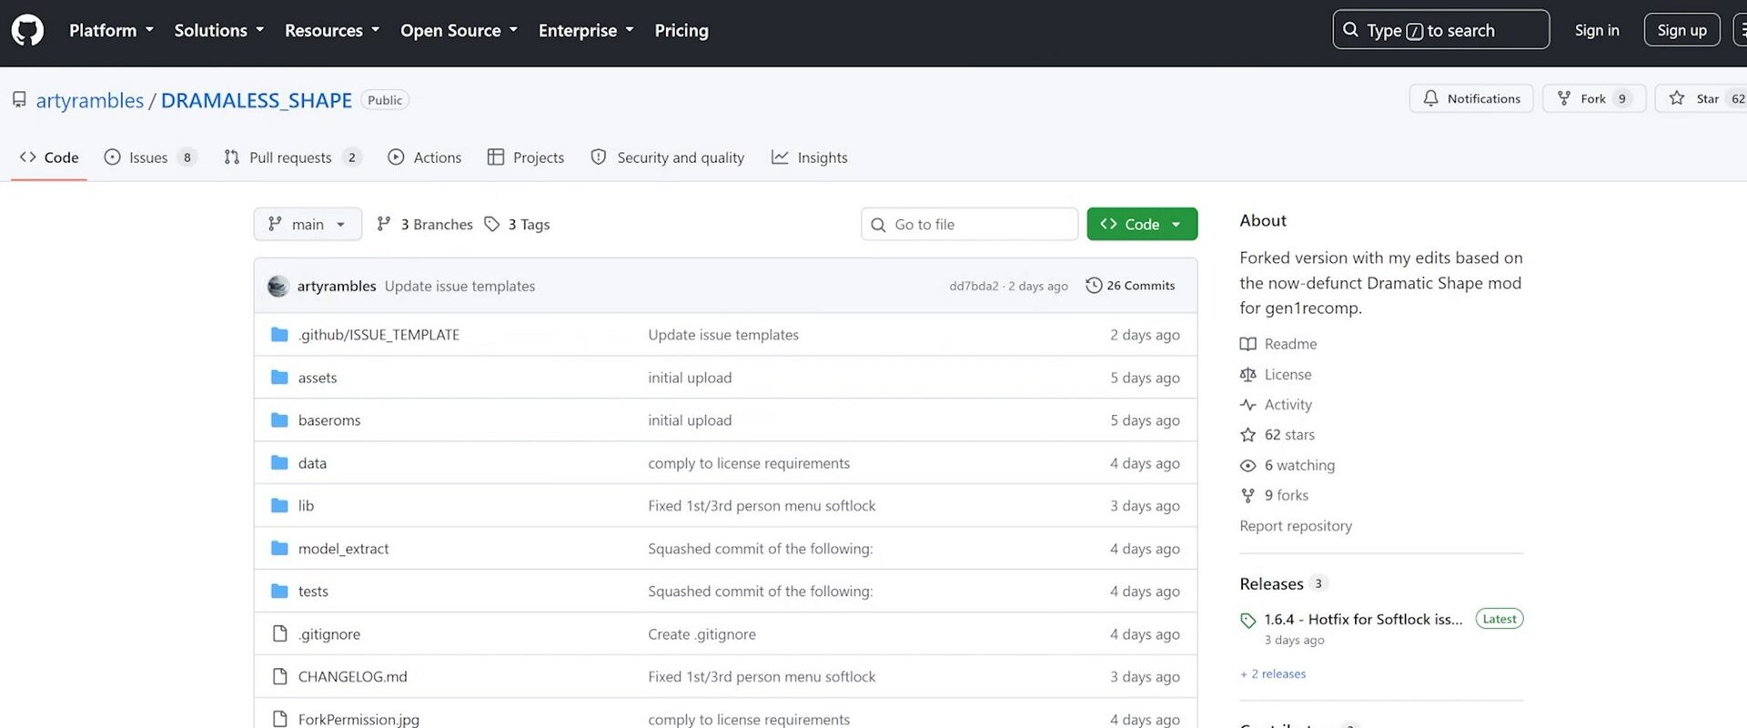
Task: Click the data folder icon
Action: click(x=279, y=463)
